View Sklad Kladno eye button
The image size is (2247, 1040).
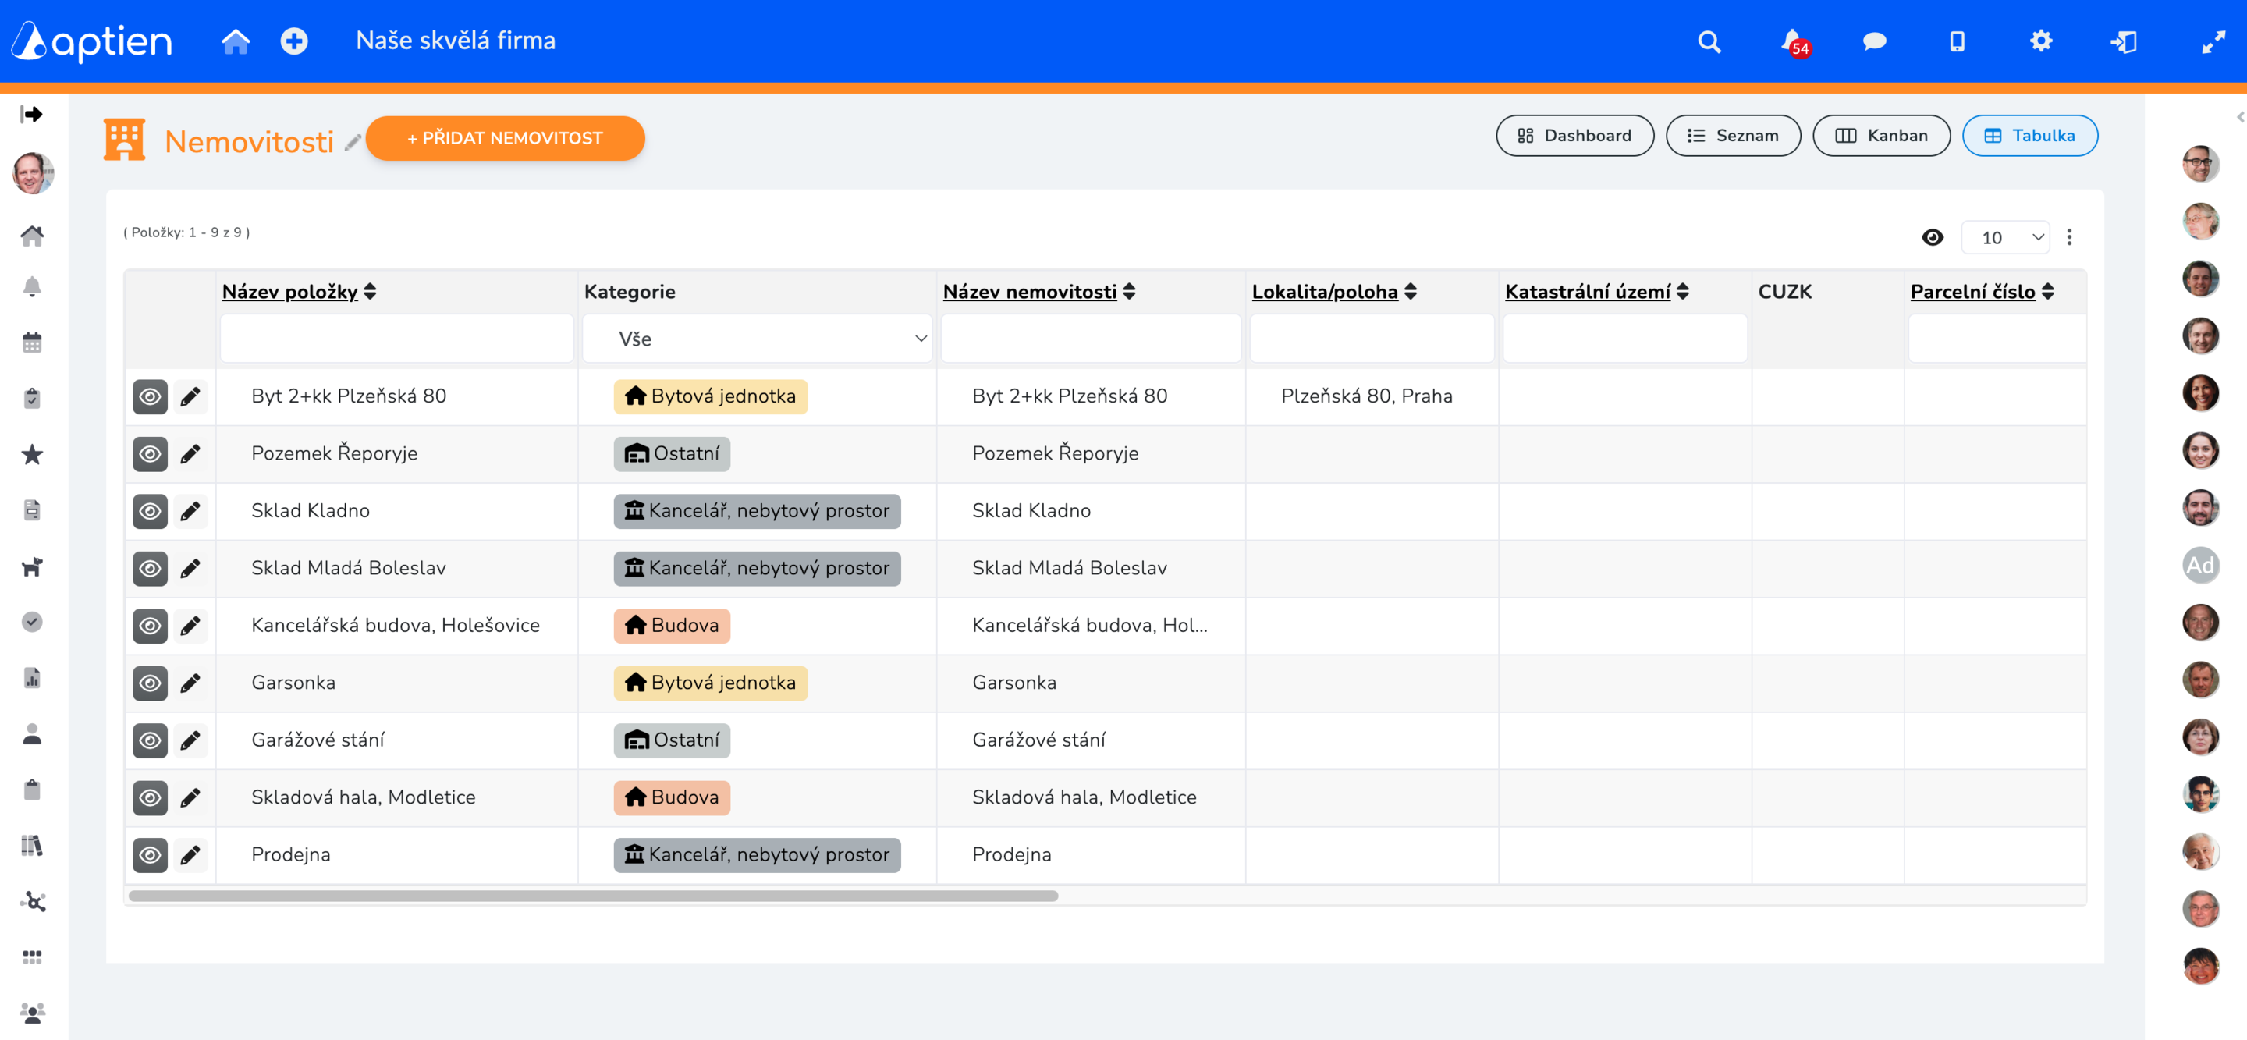click(150, 511)
